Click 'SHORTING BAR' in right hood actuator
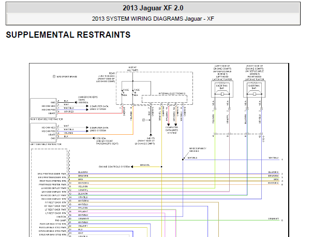This screenshot has height=237, width=313. click(254, 87)
